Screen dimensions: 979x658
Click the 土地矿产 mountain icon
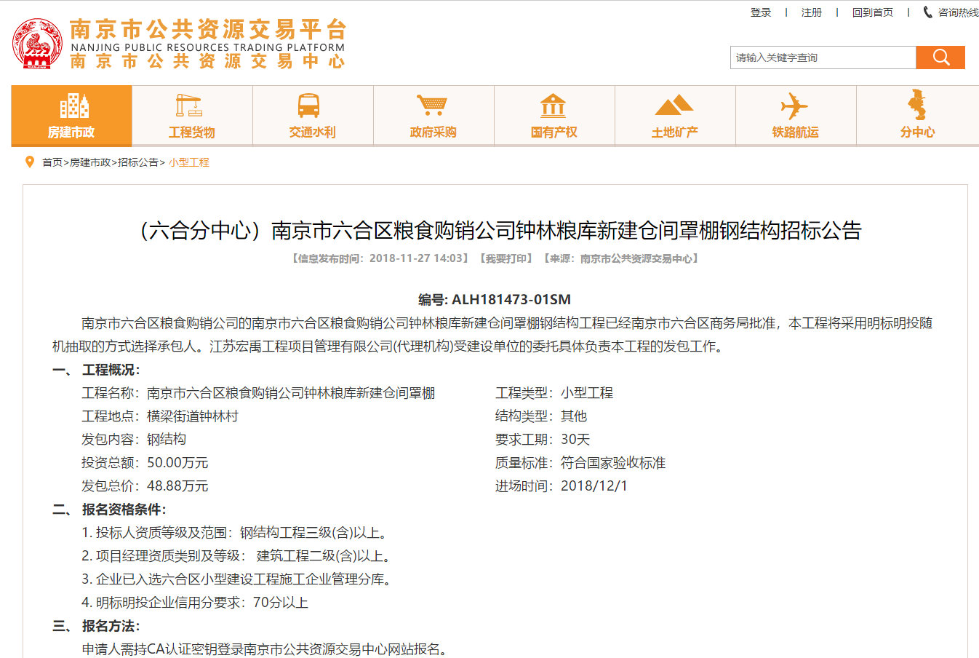pos(674,106)
